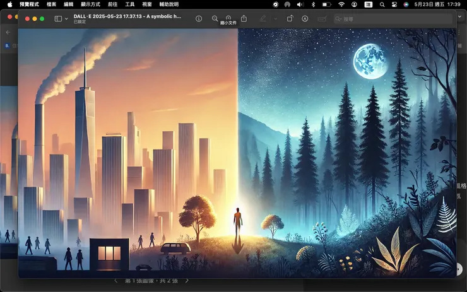Open Spotlight search in menu bar
467x292 pixels.
pyautogui.click(x=382, y=4)
